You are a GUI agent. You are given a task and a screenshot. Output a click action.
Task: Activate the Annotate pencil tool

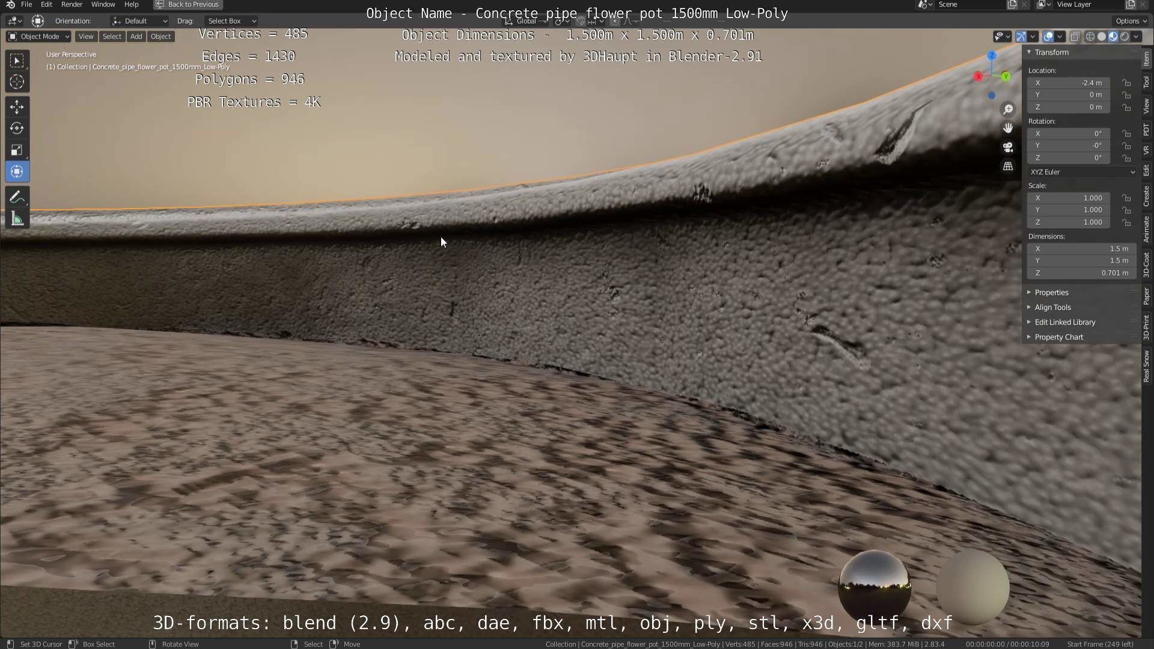(17, 197)
